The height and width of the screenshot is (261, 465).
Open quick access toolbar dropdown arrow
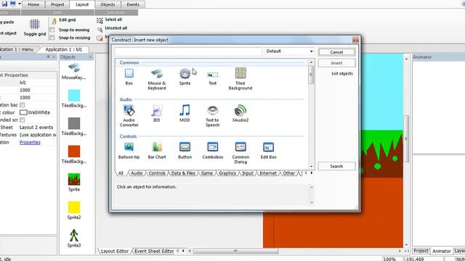pyautogui.click(x=20, y=4)
